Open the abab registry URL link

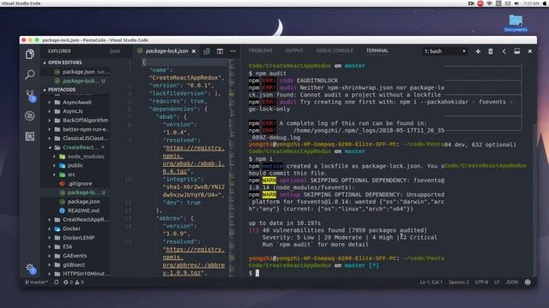coord(194,160)
